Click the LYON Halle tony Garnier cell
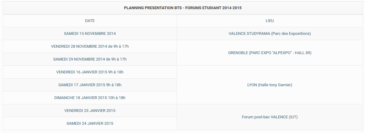 click(x=269, y=85)
